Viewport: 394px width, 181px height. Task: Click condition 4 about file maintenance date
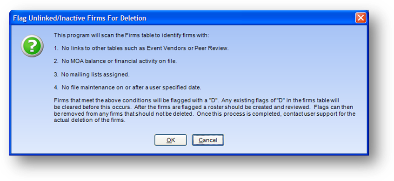point(127,88)
